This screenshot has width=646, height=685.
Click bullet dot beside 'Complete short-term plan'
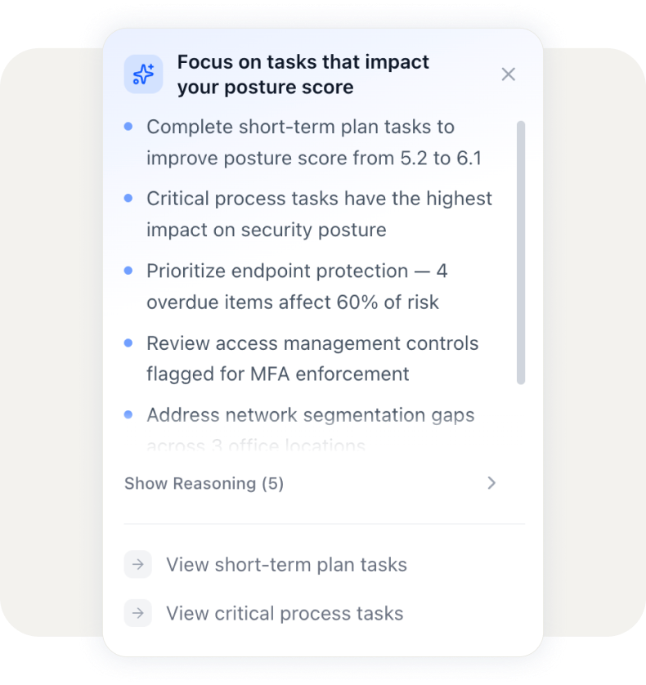[x=128, y=127]
